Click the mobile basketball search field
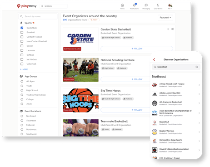Screen dimensions: 210x167 coord(176,67)
